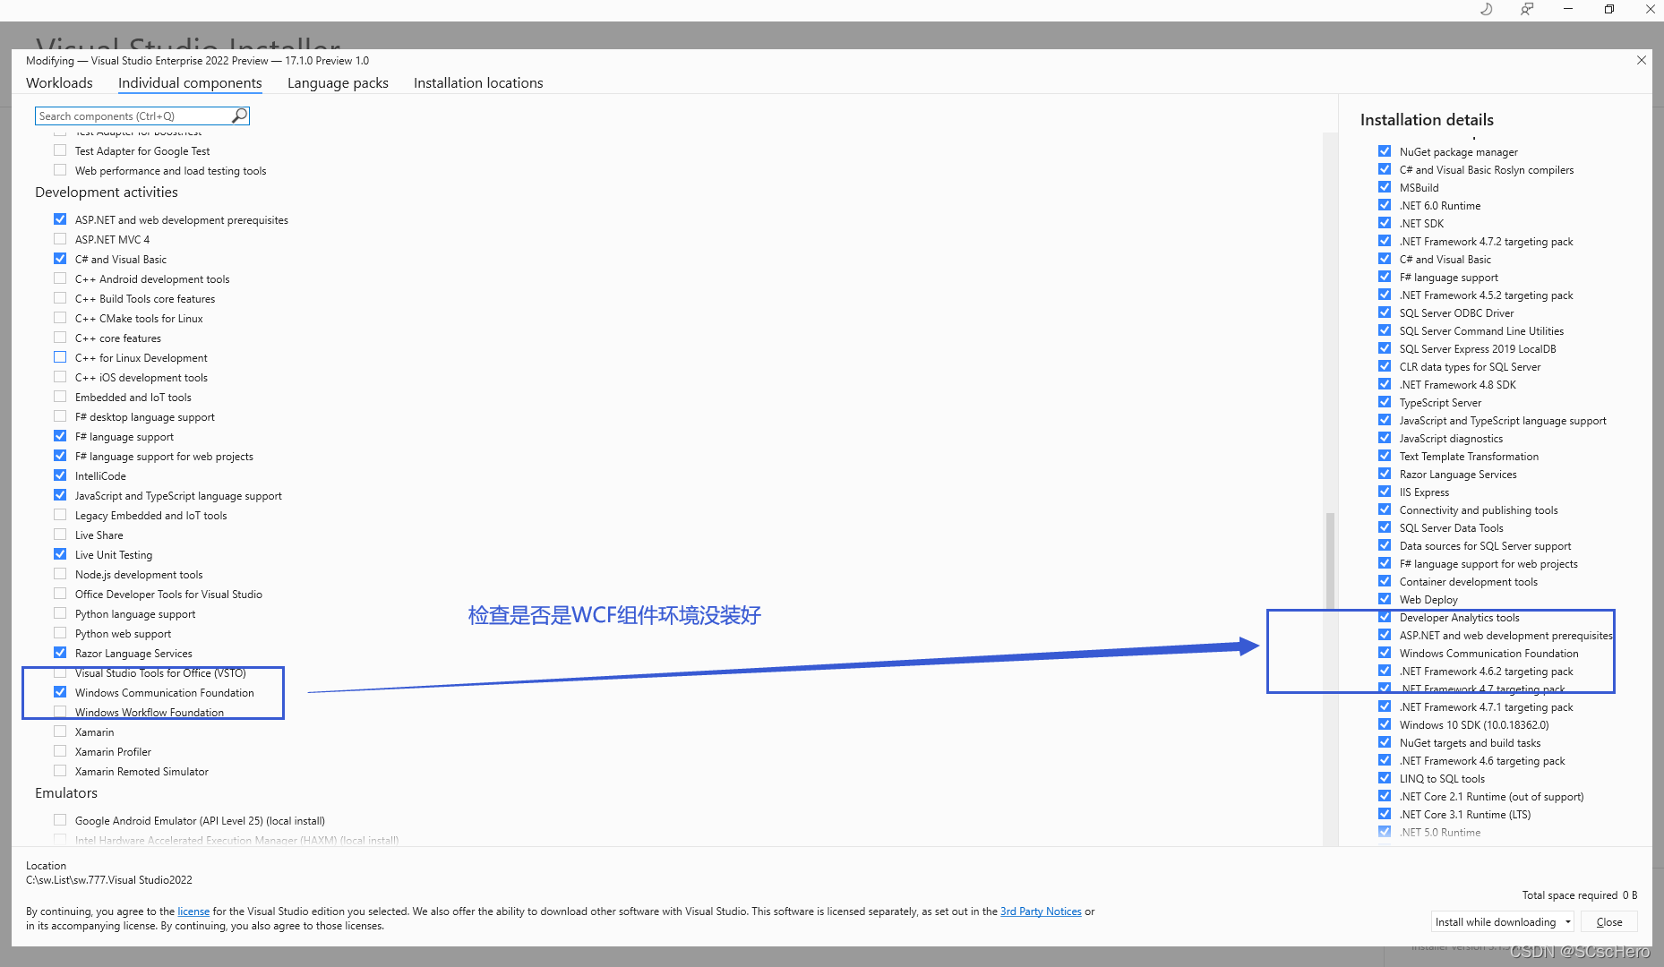Toggle Text Template Transformation checkbox
1664x967 pixels.
pyautogui.click(x=1385, y=456)
